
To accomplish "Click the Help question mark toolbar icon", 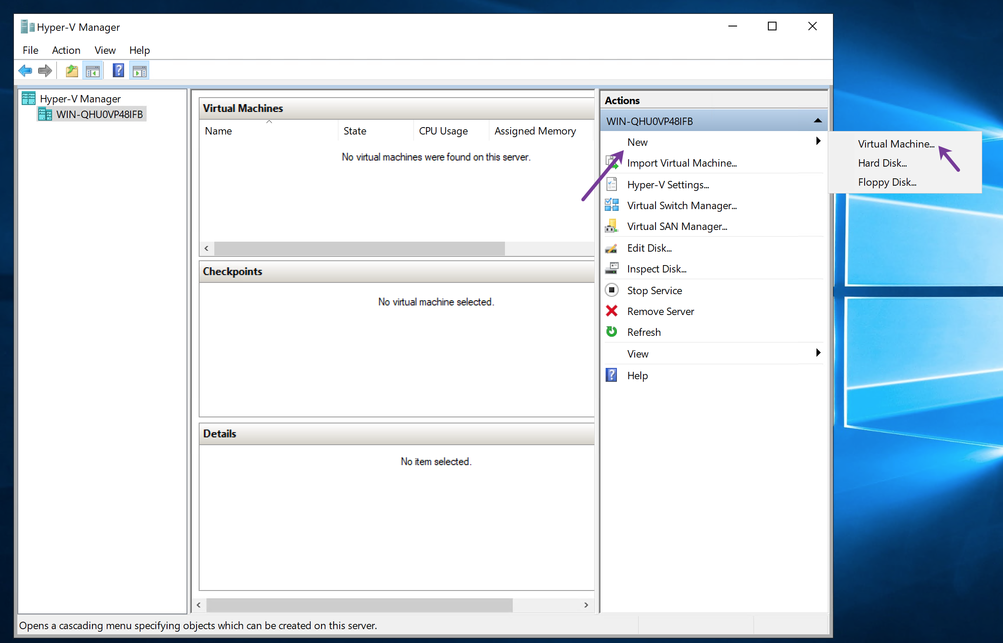I will [x=118, y=71].
